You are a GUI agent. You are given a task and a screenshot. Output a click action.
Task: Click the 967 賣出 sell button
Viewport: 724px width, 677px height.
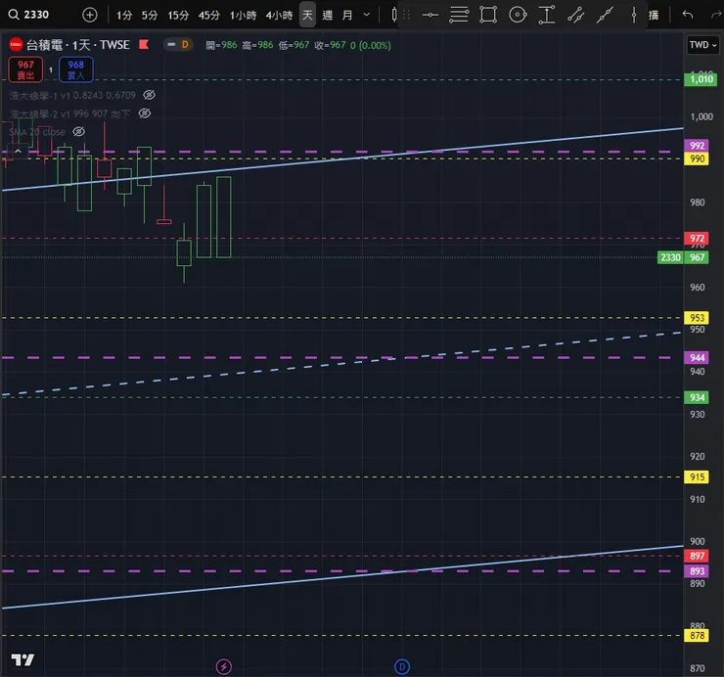pos(25,69)
